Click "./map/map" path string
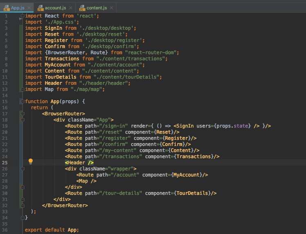 [x=87, y=89]
